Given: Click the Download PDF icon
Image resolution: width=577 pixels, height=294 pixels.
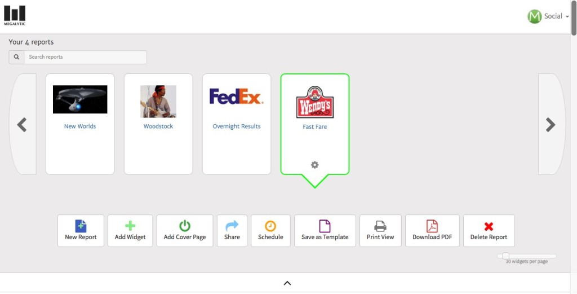Looking at the screenshot, I should (432, 226).
